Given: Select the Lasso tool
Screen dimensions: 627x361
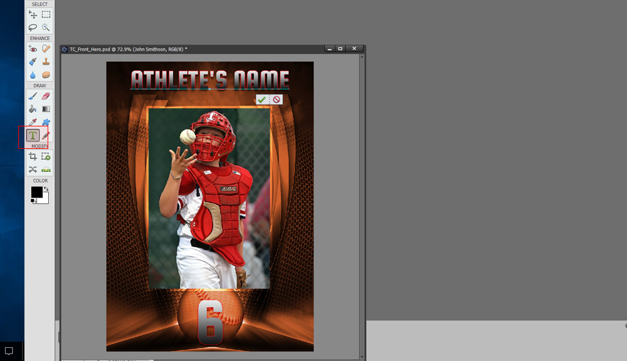Looking at the screenshot, I should (x=33, y=28).
